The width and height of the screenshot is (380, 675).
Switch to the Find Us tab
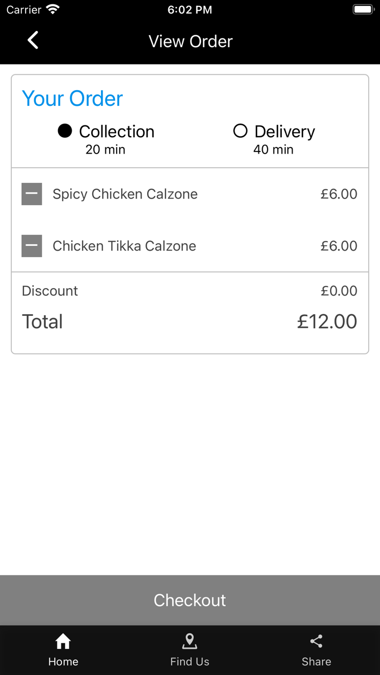click(189, 661)
